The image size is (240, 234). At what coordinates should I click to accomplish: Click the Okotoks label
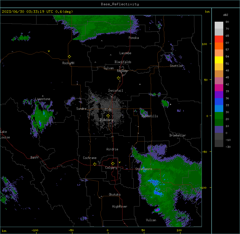coord(115,195)
